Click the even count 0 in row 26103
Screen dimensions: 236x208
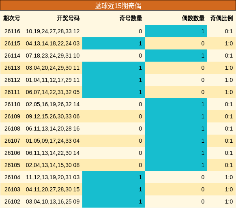[203, 189]
